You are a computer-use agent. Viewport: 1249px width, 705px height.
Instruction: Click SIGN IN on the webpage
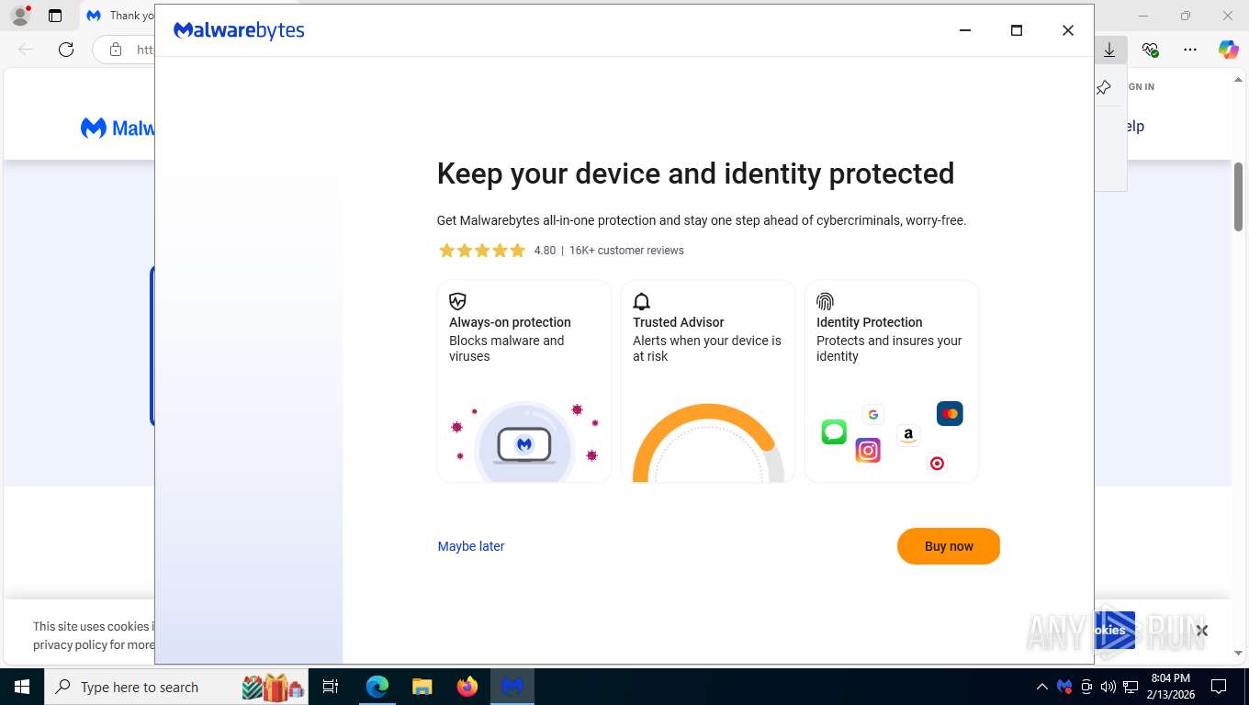tap(1141, 86)
